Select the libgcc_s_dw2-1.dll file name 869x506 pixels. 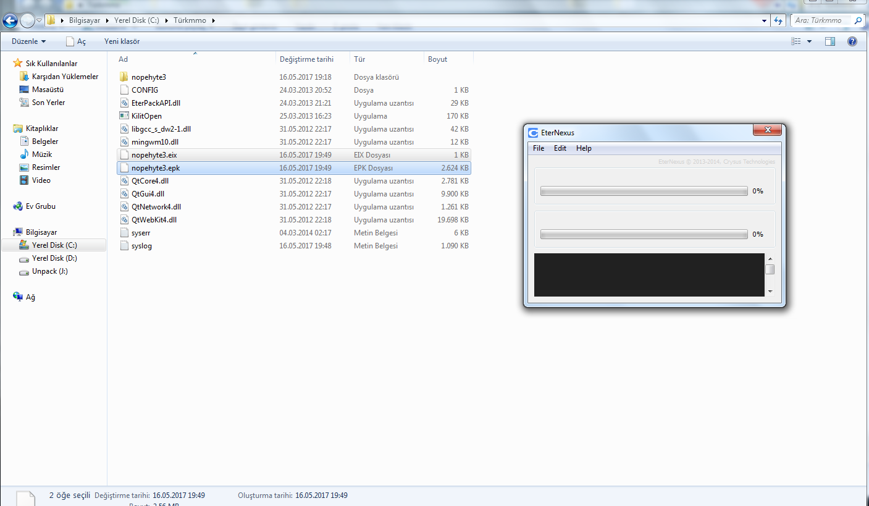pos(161,129)
